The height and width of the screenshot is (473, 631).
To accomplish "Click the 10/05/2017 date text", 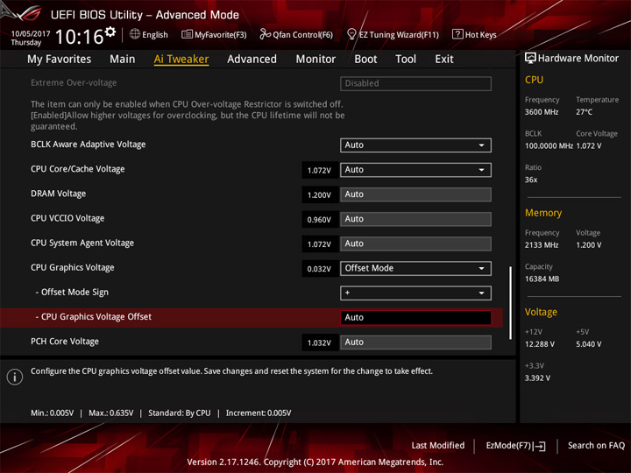I will tap(30, 34).
